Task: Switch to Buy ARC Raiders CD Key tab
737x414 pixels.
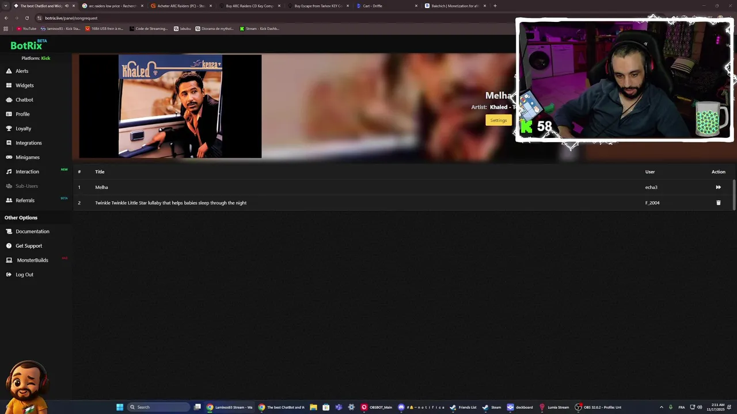Action: [x=249, y=6]
